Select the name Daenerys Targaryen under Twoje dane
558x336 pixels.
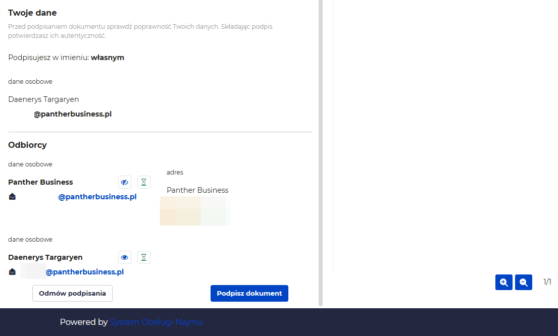(43, 99)
